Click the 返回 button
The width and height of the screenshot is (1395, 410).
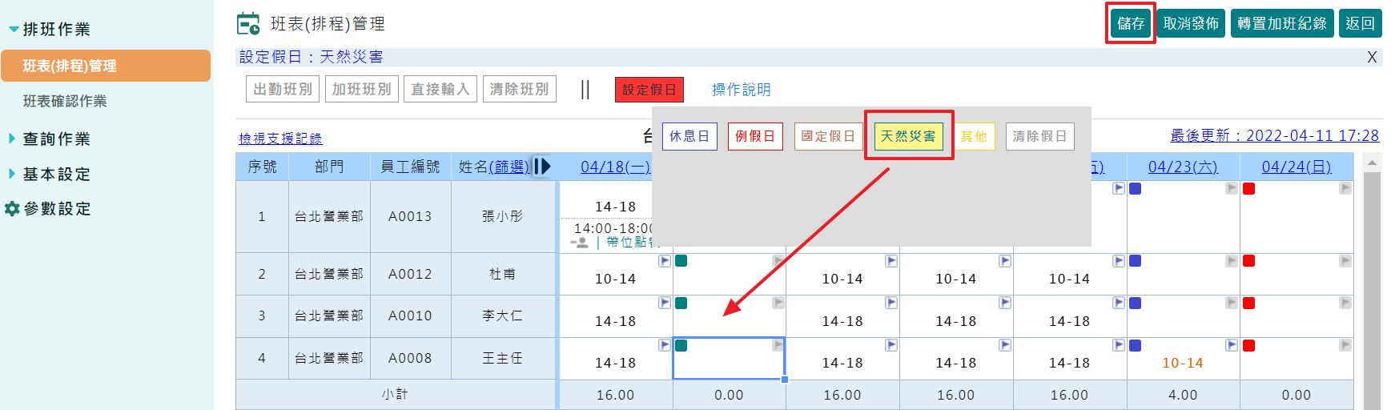[x=1360, y=23]
